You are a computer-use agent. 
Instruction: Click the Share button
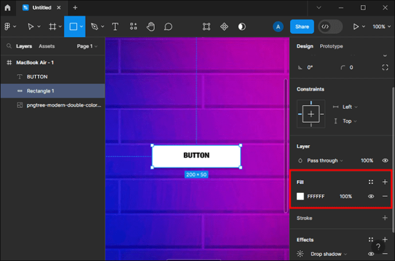tap(302, 26)
